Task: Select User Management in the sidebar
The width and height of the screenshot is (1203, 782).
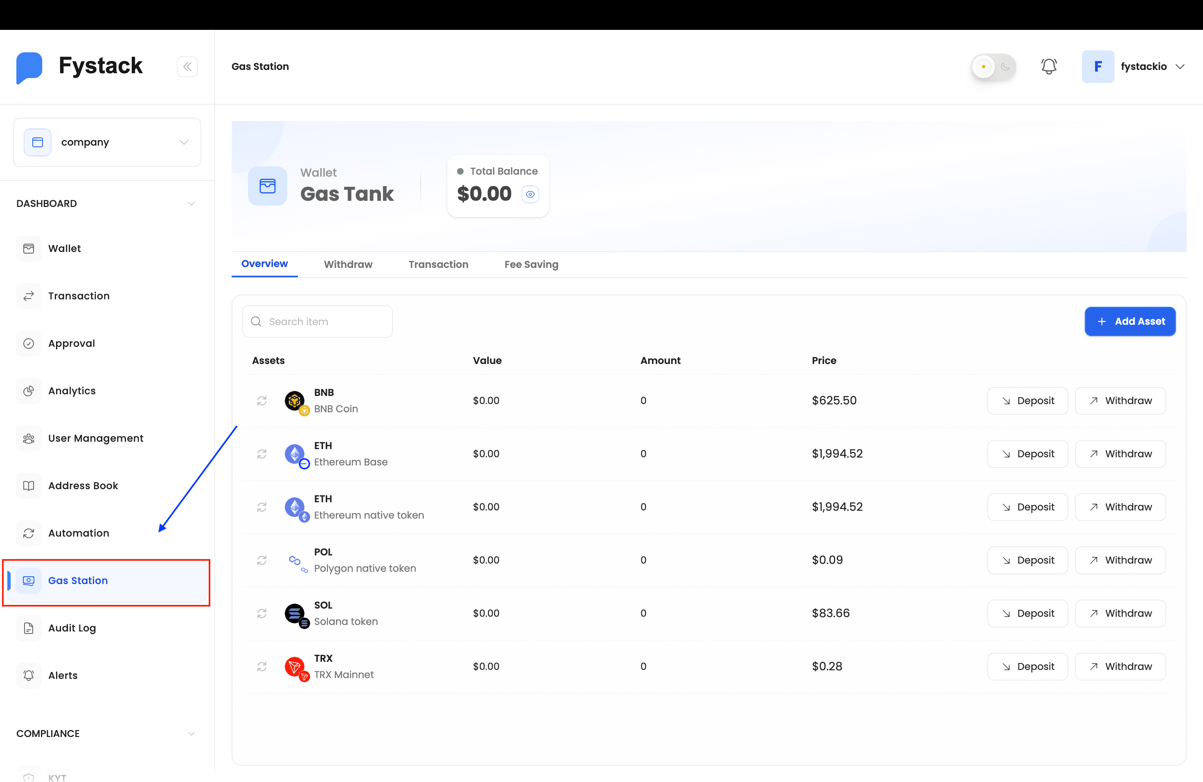Action: coord(95,438)
